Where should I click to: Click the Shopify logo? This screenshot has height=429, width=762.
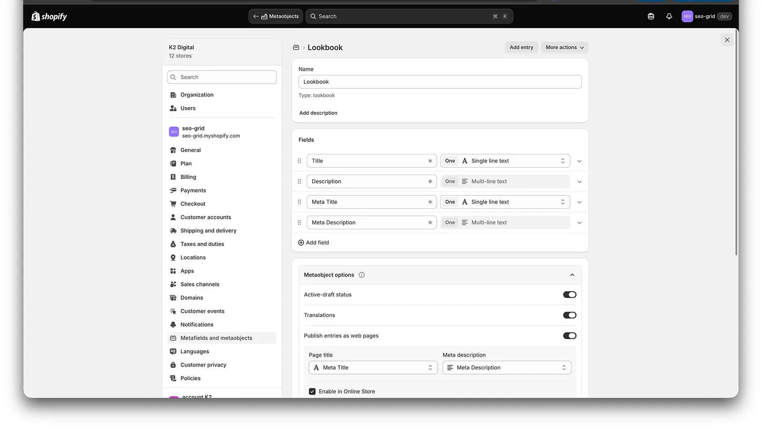49,16
